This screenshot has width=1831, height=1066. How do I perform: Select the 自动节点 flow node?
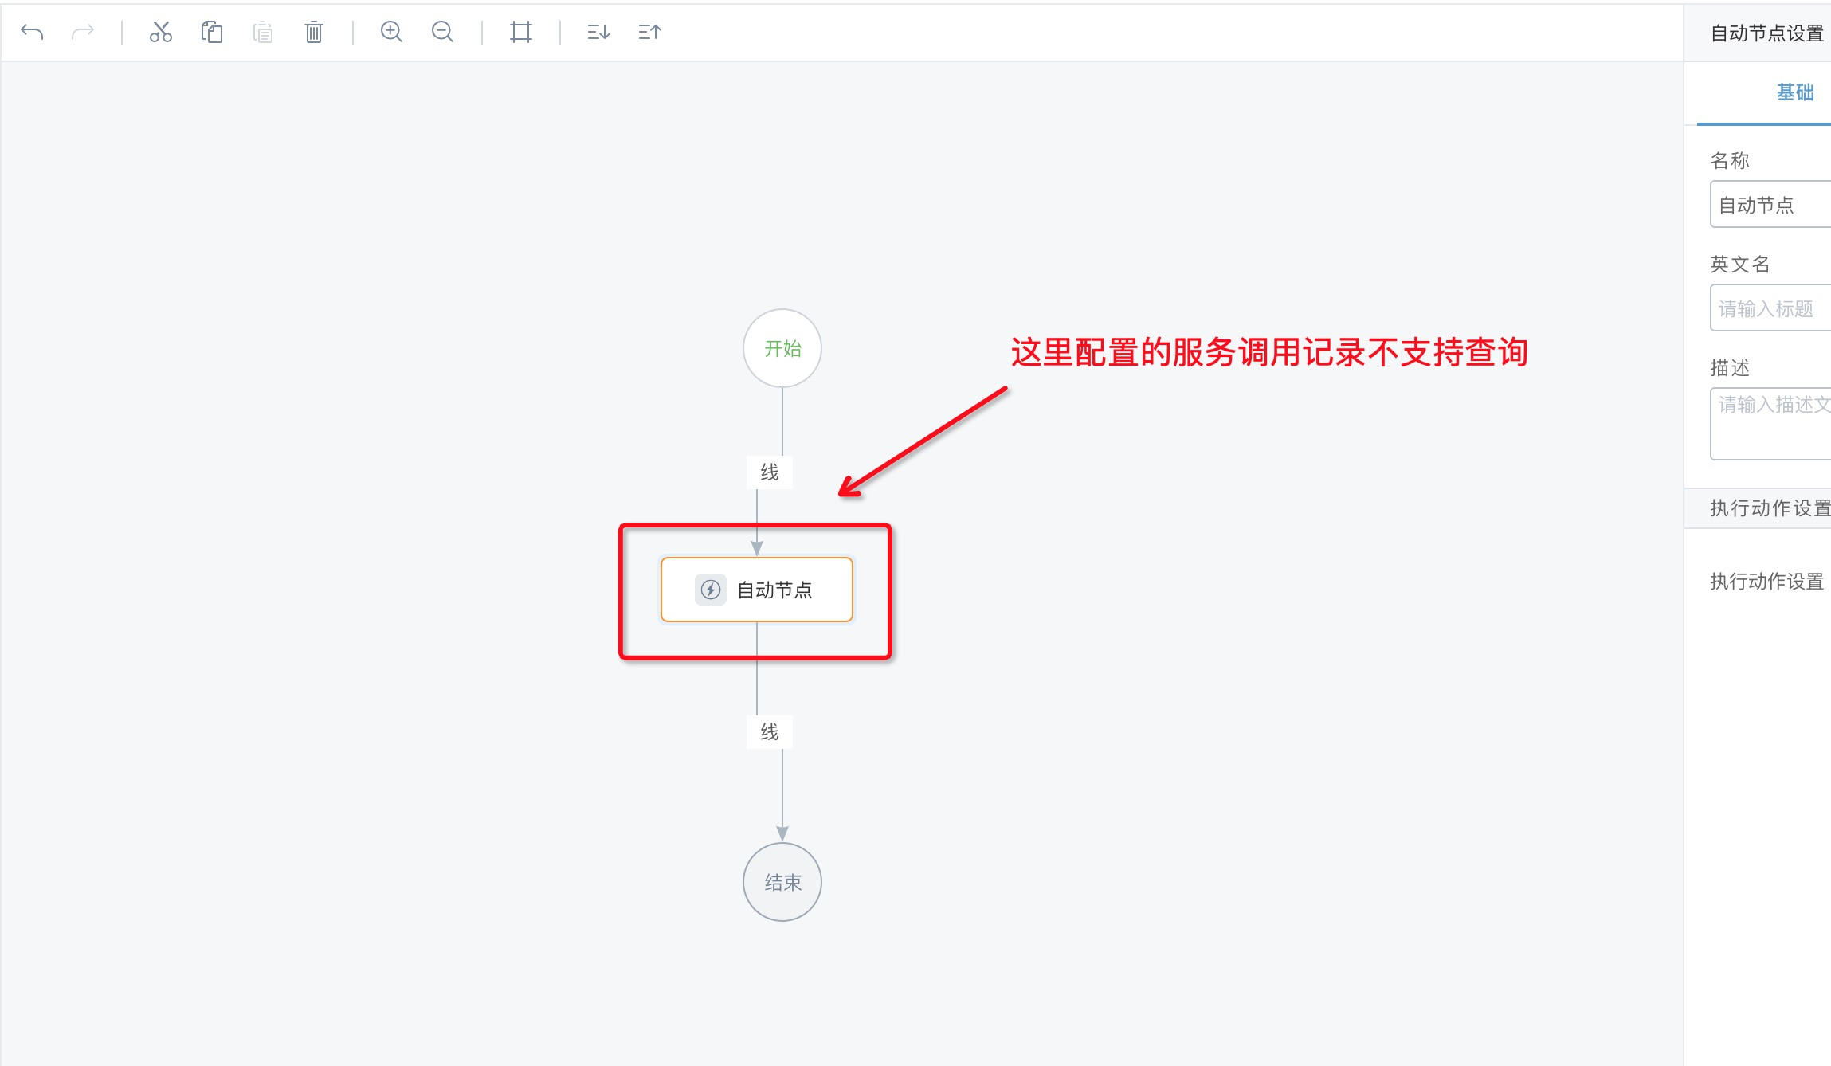(773, 590)
